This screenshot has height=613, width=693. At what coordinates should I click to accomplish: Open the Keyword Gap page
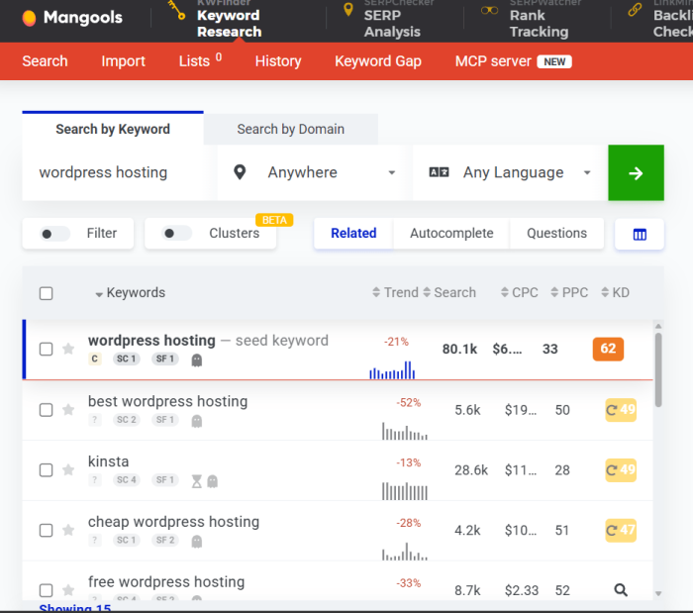click(378, 61)
